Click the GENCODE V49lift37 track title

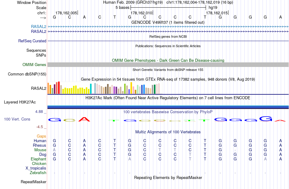click(168, 22)
